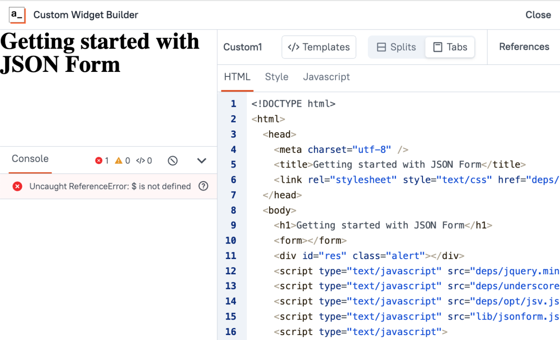Select the Console tab
Screen dimensions: 560x340
[x=30, y=159]
